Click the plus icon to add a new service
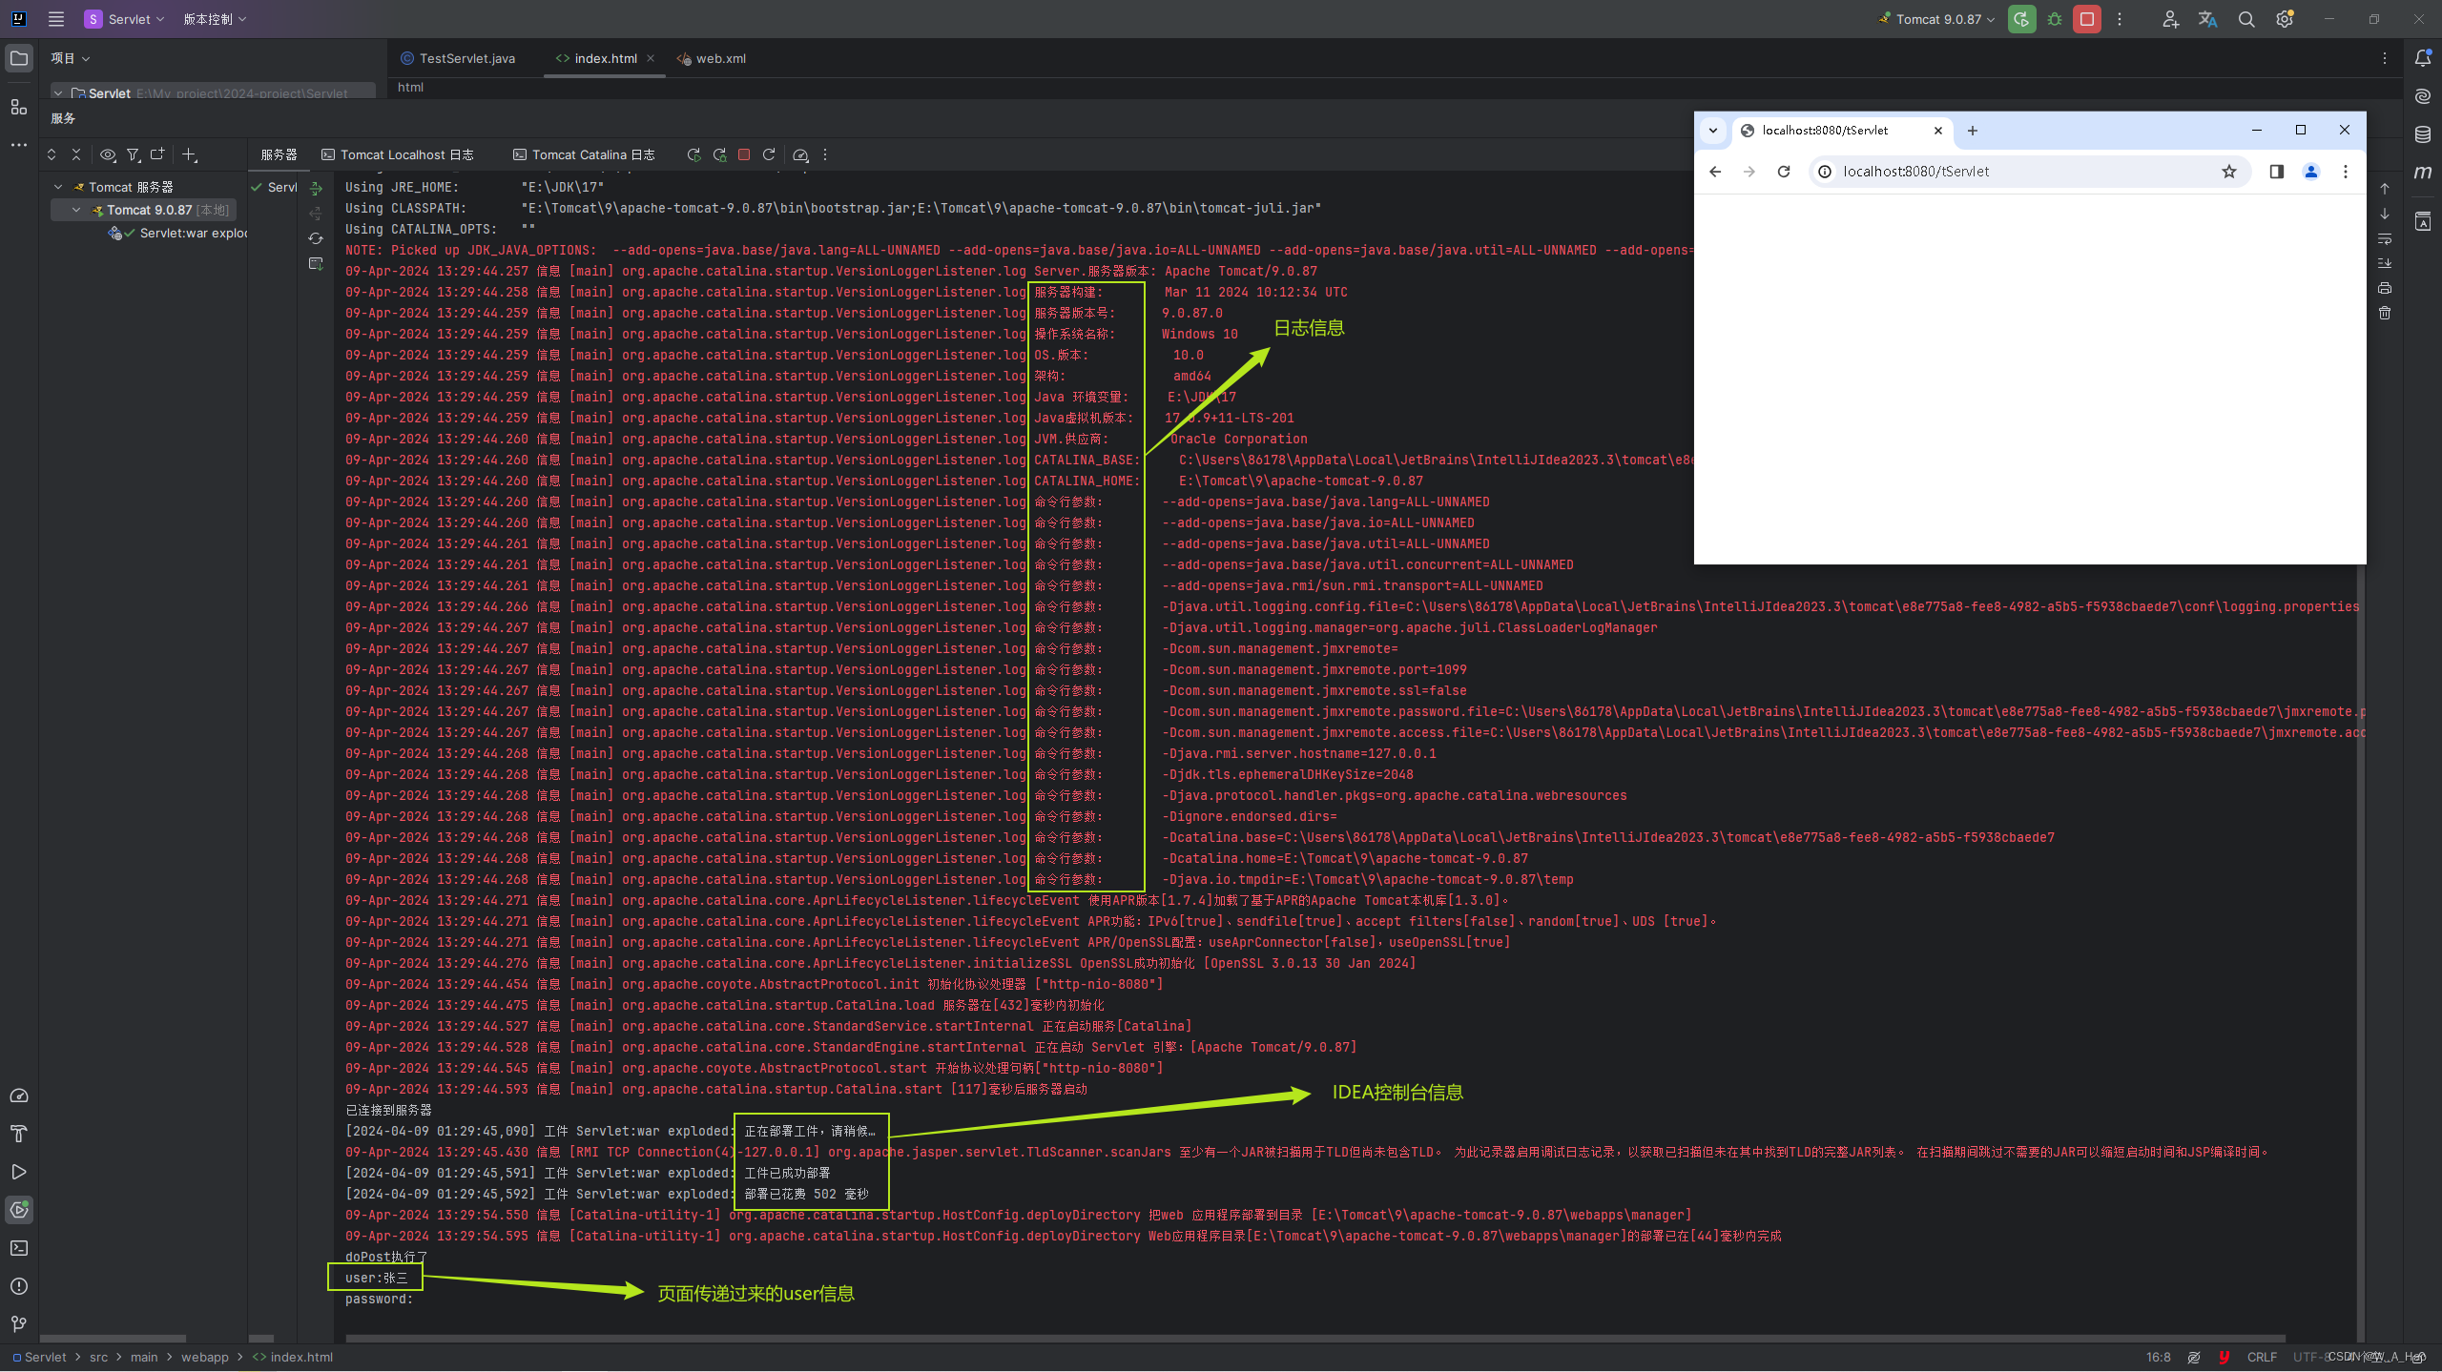The height and width of the screenshot is (1372, 2442). (x=189, y=154)
